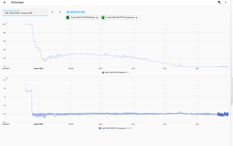Click the Historique page title
The image size is (233, 146).
(x=17, y=2)
